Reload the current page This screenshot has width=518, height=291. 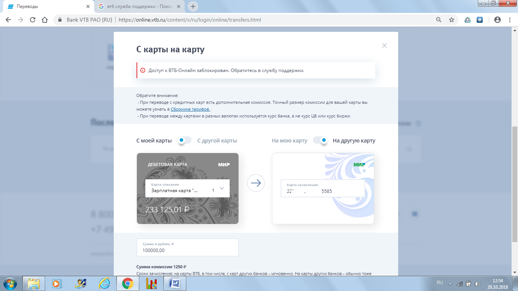33,20
